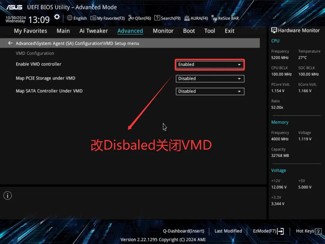
Task: Open My Favorite(F3) shortcut
Action: coord(107,18)
